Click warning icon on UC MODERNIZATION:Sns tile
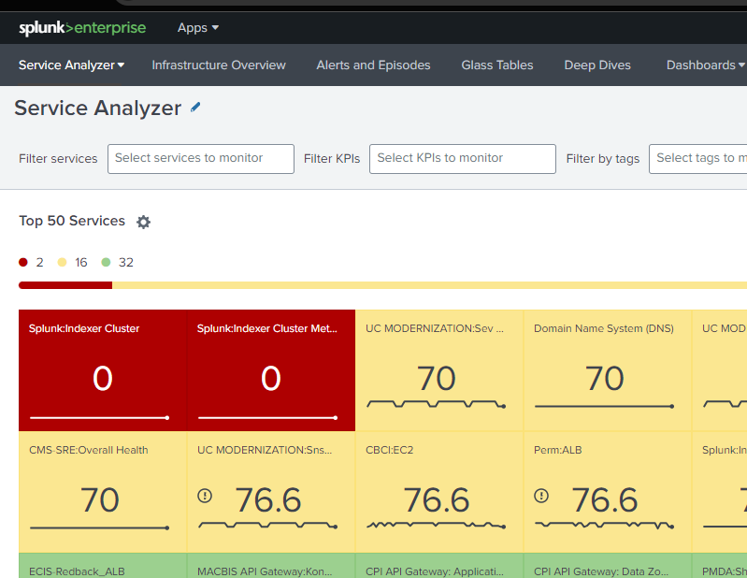The height and width of the screenshot is (578, 747). coord(205,496)
